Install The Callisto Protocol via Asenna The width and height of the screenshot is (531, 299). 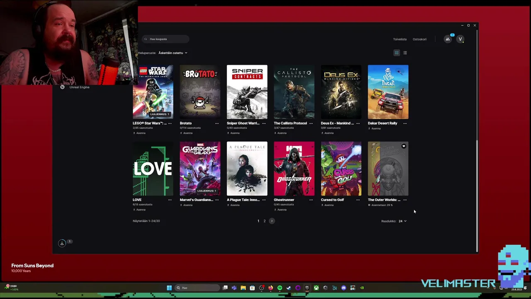tap(280, 133)
